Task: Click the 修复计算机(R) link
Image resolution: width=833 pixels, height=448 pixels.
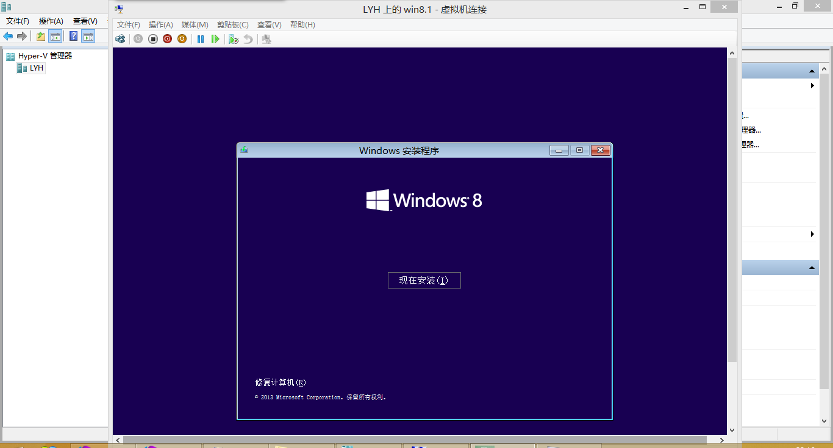Action: point(281,382)
